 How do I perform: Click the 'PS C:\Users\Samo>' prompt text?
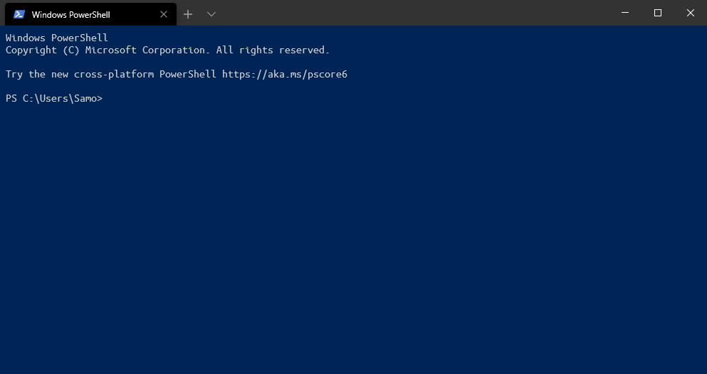tap(54, 99)
